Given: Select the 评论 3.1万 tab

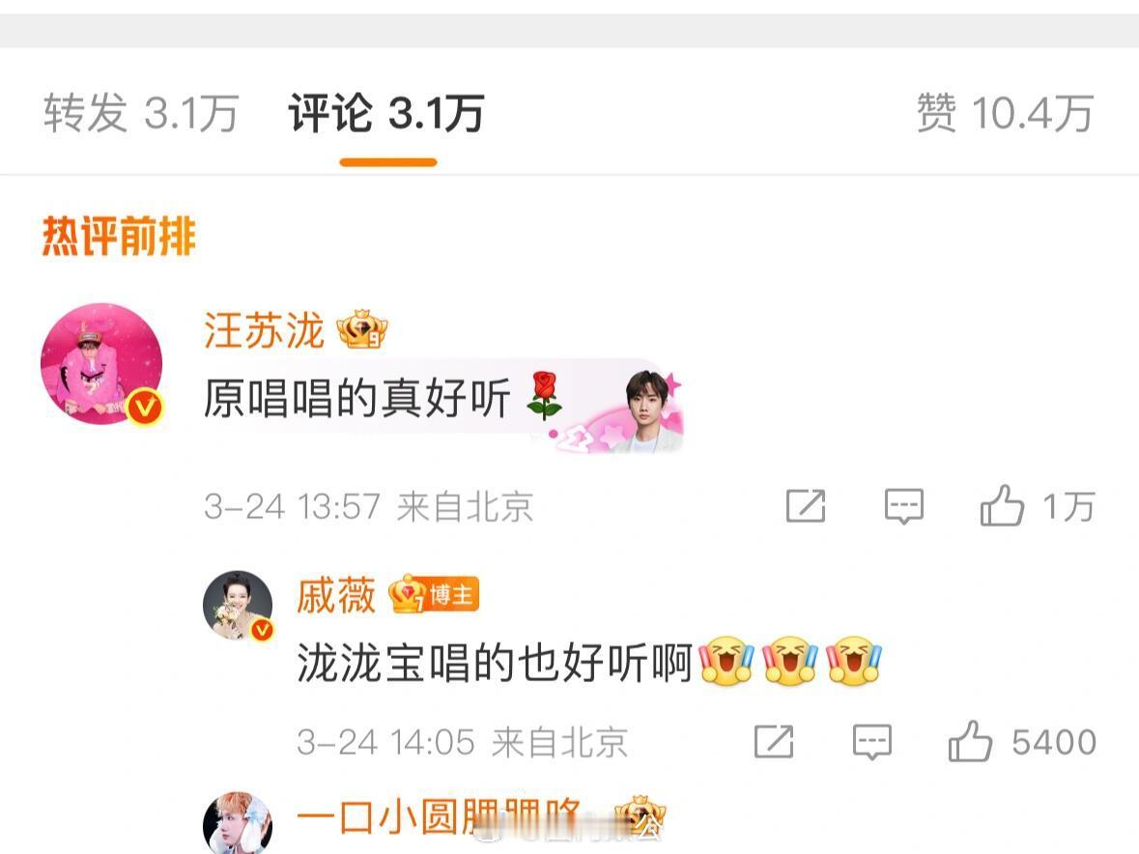Looking at the screenshot, I should click(x=386, y=113).
